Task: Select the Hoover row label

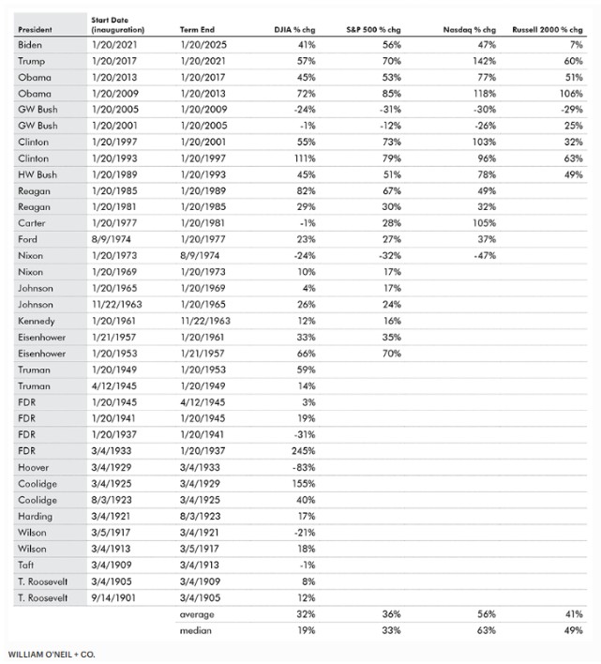Action: click(x=34, y=467)
